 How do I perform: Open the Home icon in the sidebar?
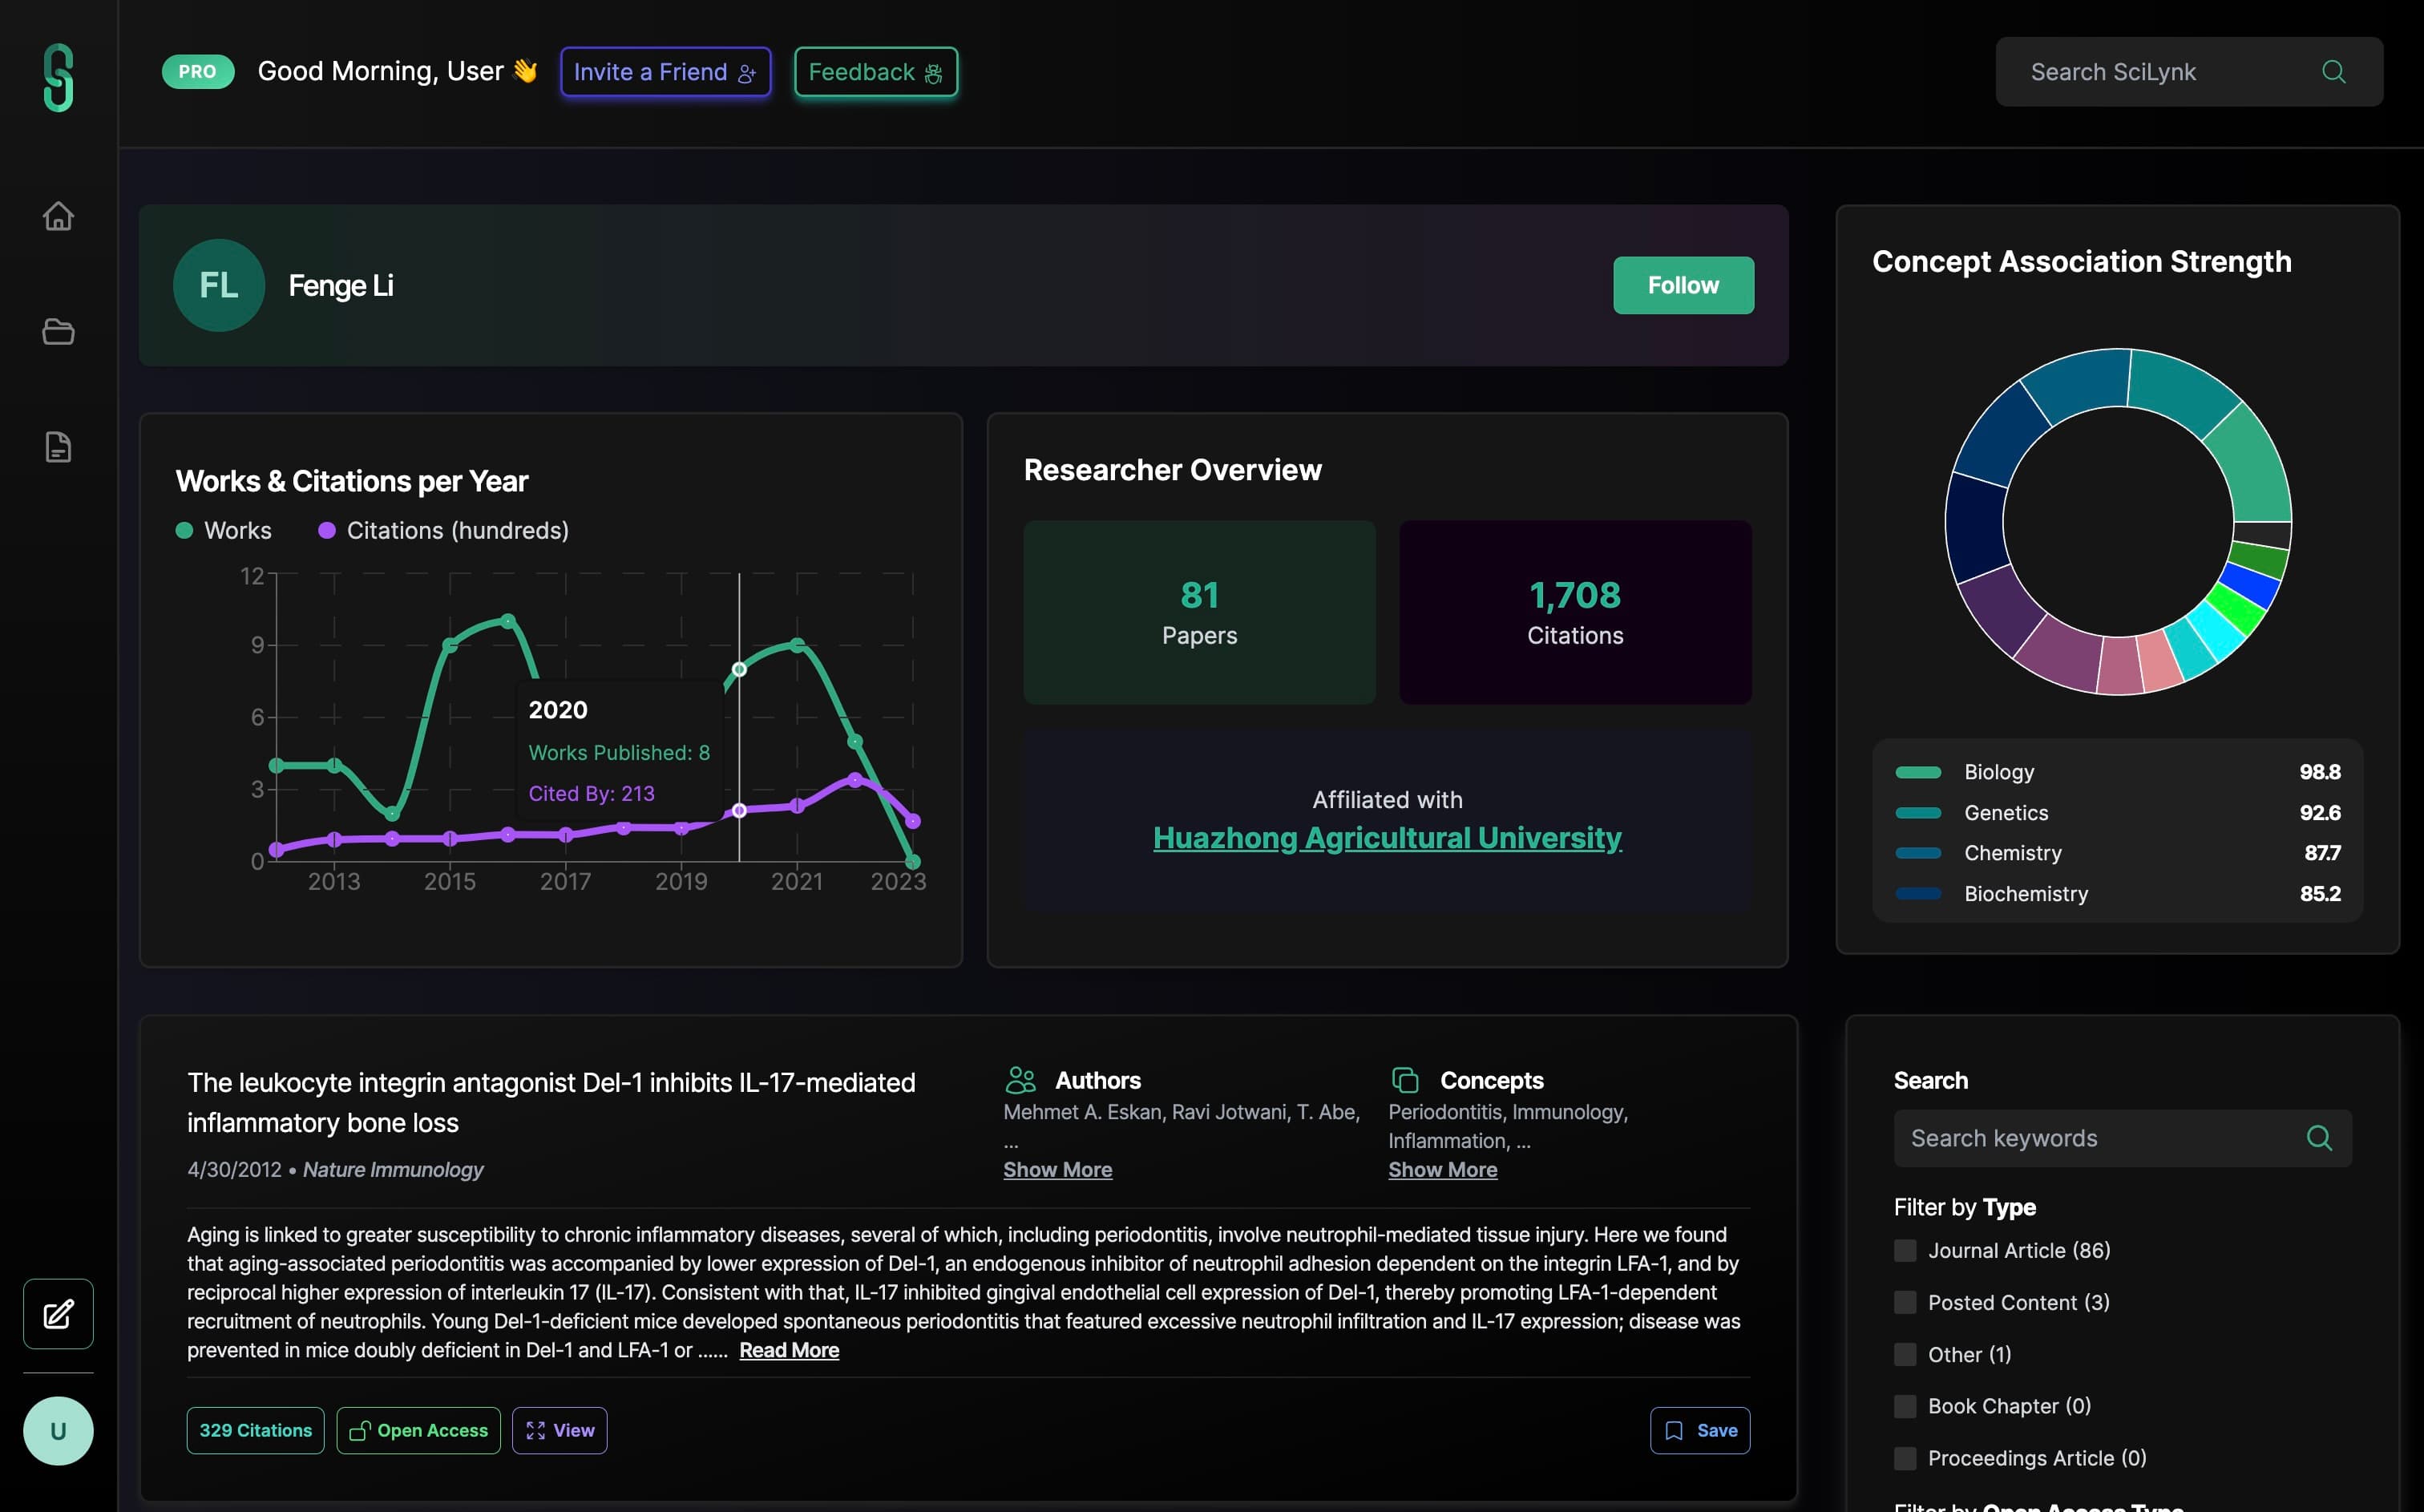58,216
